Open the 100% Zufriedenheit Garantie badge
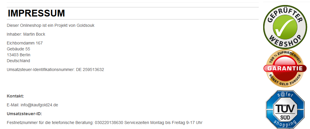Viewport: 310px width, 129px height. pyautogui.click(x=285, y=68)
